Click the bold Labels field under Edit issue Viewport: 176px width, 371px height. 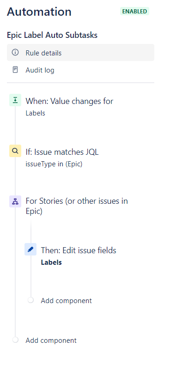click(x=51, y=262)
